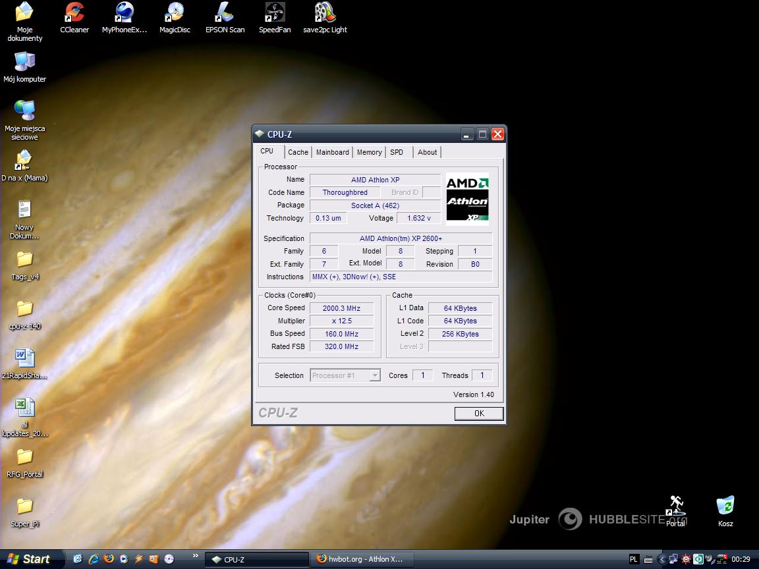This screenshot has width=759, height=569.
Task: Click the Rated FSB 320.0 MHz value
Action: (342, 346)
